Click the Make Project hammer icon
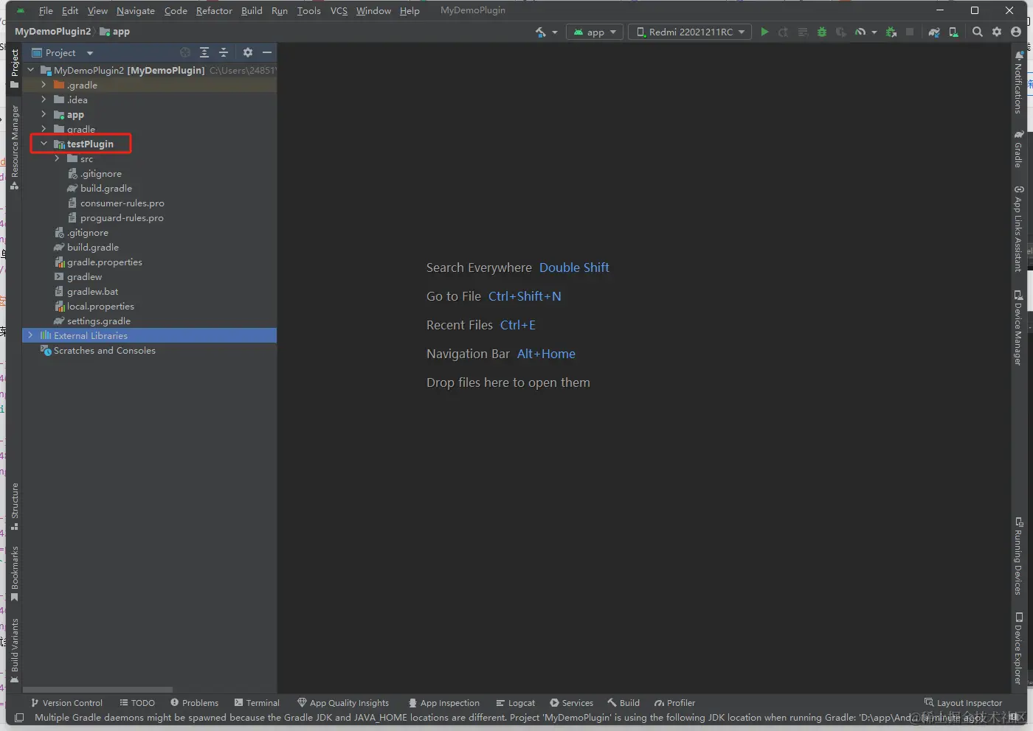The image size is (1033, 731). pos(541,32)
